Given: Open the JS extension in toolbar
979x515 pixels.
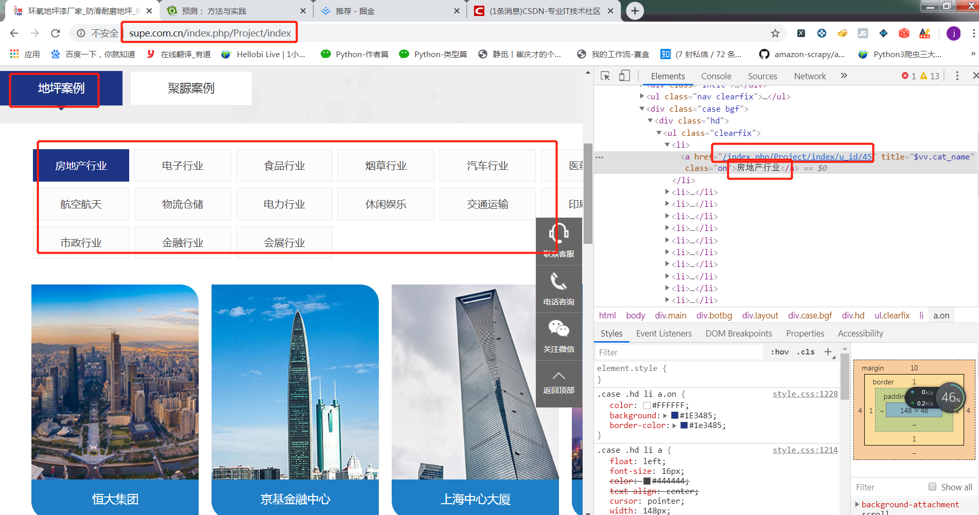Looking at the screenshot, I should point(863,33).
